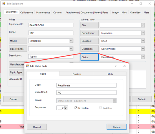Expand the Custodian dropdown showing David Wilcox

[143, 49]
